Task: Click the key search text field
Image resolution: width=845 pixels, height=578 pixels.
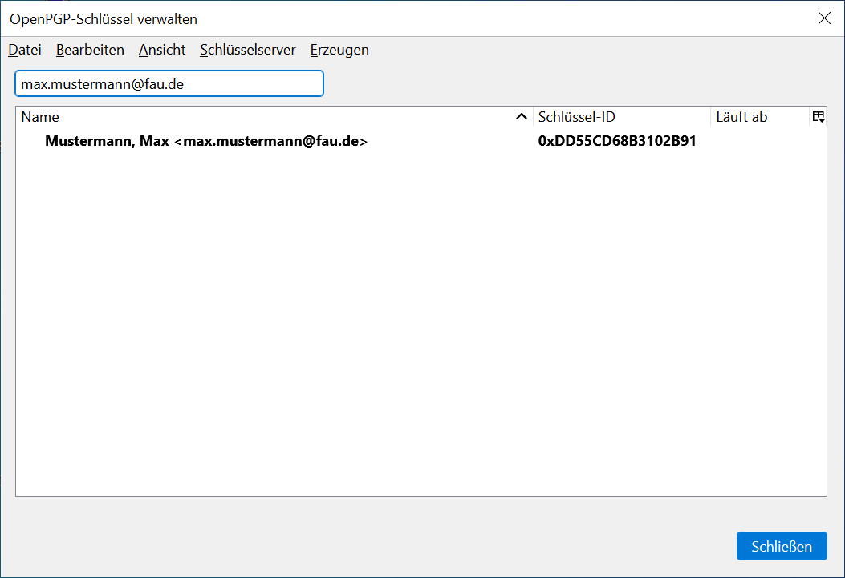Action: 169,83
